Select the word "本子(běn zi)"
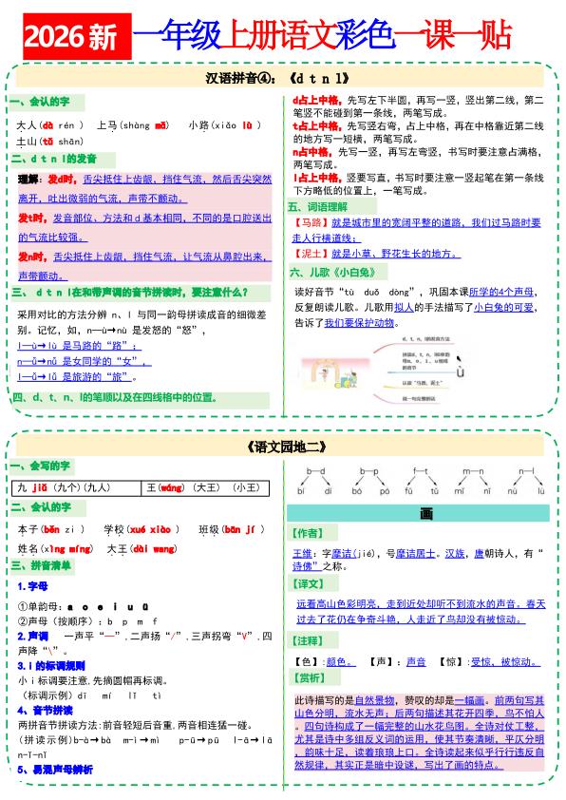 pyautogui.click(x=50, y=529)
